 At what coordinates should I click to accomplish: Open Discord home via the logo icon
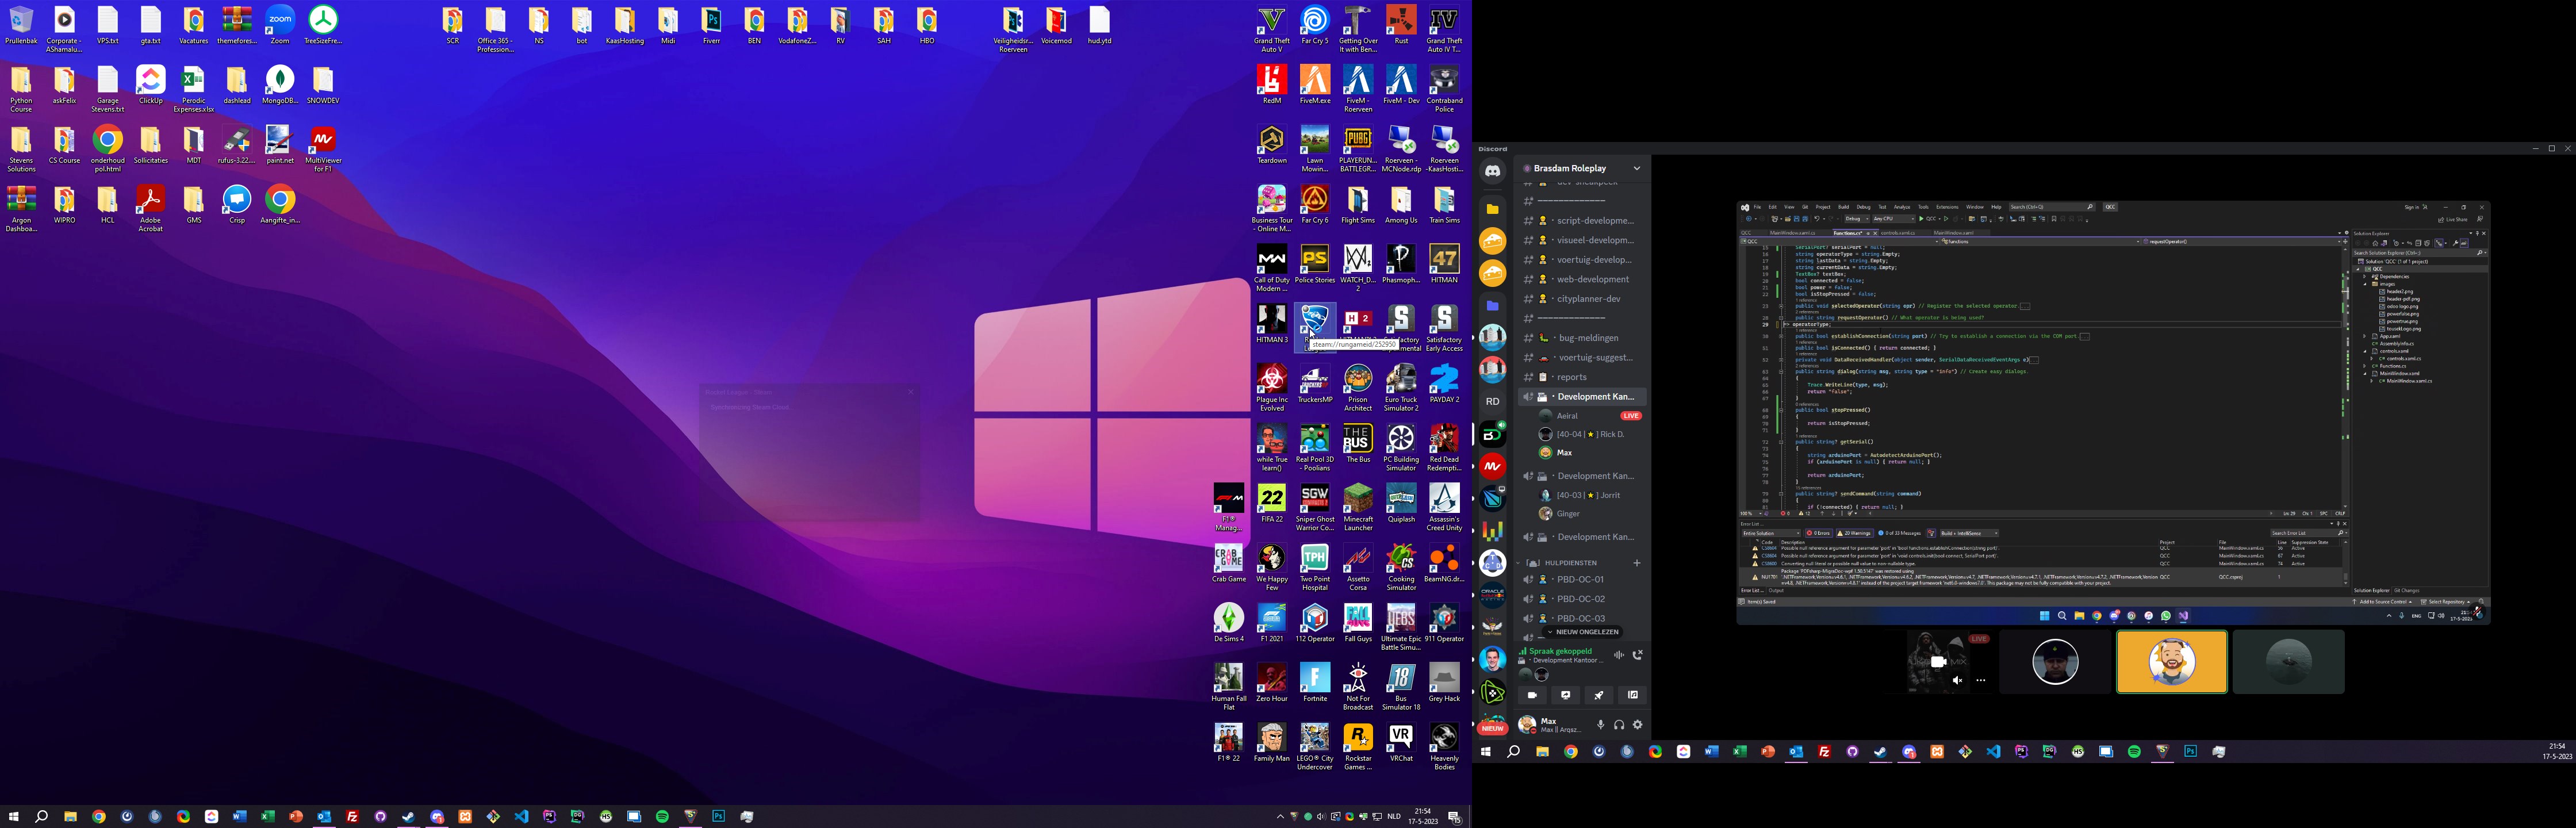click(1492, 171)
